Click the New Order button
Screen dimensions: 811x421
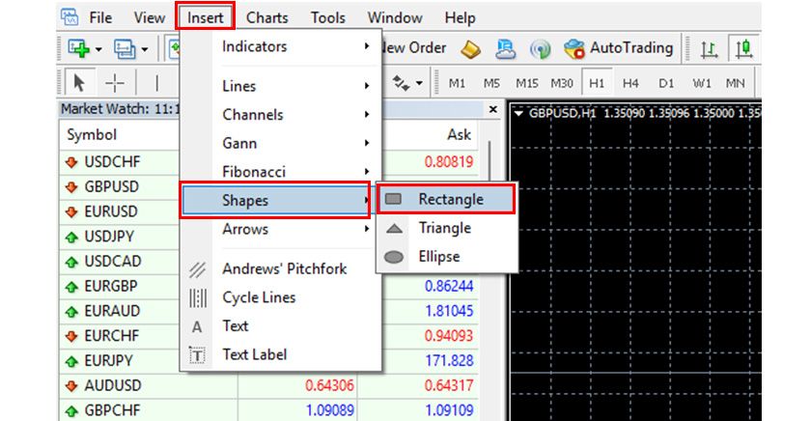pos(415,47)
